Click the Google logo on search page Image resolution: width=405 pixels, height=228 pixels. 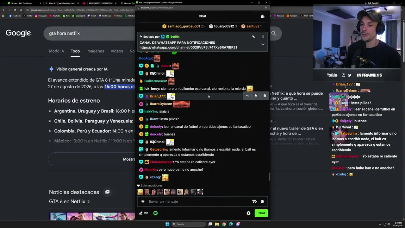18,33
